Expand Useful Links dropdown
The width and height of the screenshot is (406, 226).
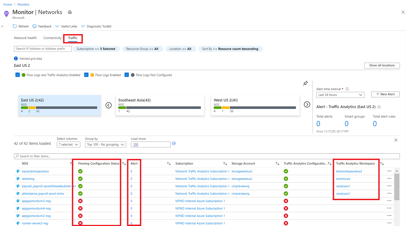click(66, 26)
